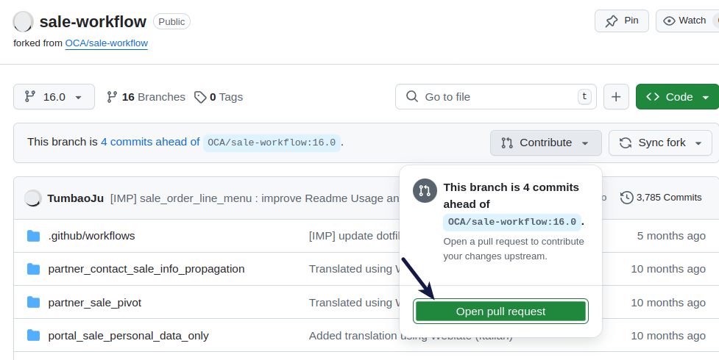Focus the Go to file search field
Image resolution: width=719 pixels, height=360 pixels.
pyautogui.click(x=497, y=97)
